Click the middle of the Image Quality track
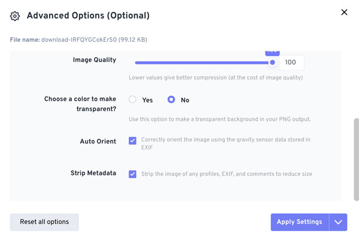The height and width of the screenshot is (239, 359). coord(203,62)
